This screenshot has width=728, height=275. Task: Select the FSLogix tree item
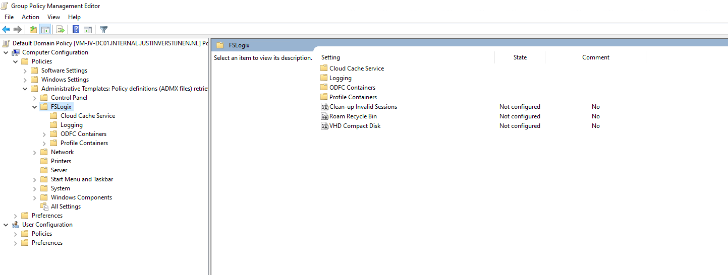tap(62, 107)
